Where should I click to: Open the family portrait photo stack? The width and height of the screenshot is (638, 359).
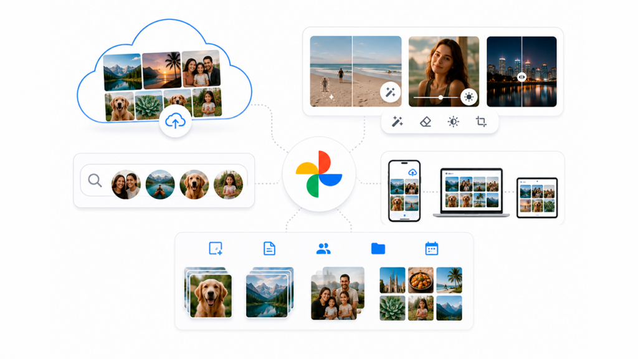(337, 294)
